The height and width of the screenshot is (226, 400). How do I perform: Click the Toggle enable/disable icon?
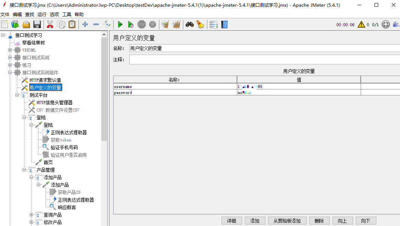pyautogui.click(x=107, y=24)
